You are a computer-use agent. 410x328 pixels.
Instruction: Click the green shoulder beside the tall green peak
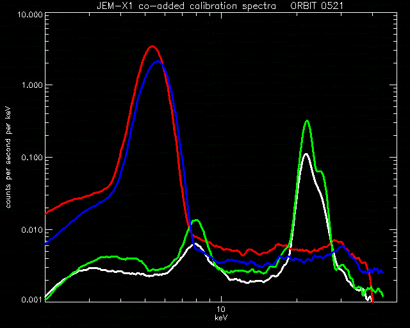[320, 172]
